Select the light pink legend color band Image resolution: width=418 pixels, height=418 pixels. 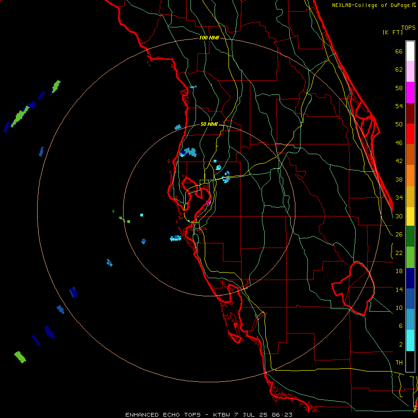(x=410, y=72)
